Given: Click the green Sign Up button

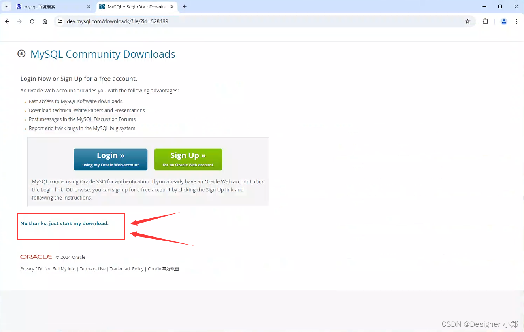Looking at the screenshot, I should pos(188,159).
